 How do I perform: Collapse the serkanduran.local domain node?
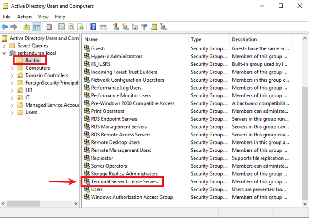[x=4, y=53]
